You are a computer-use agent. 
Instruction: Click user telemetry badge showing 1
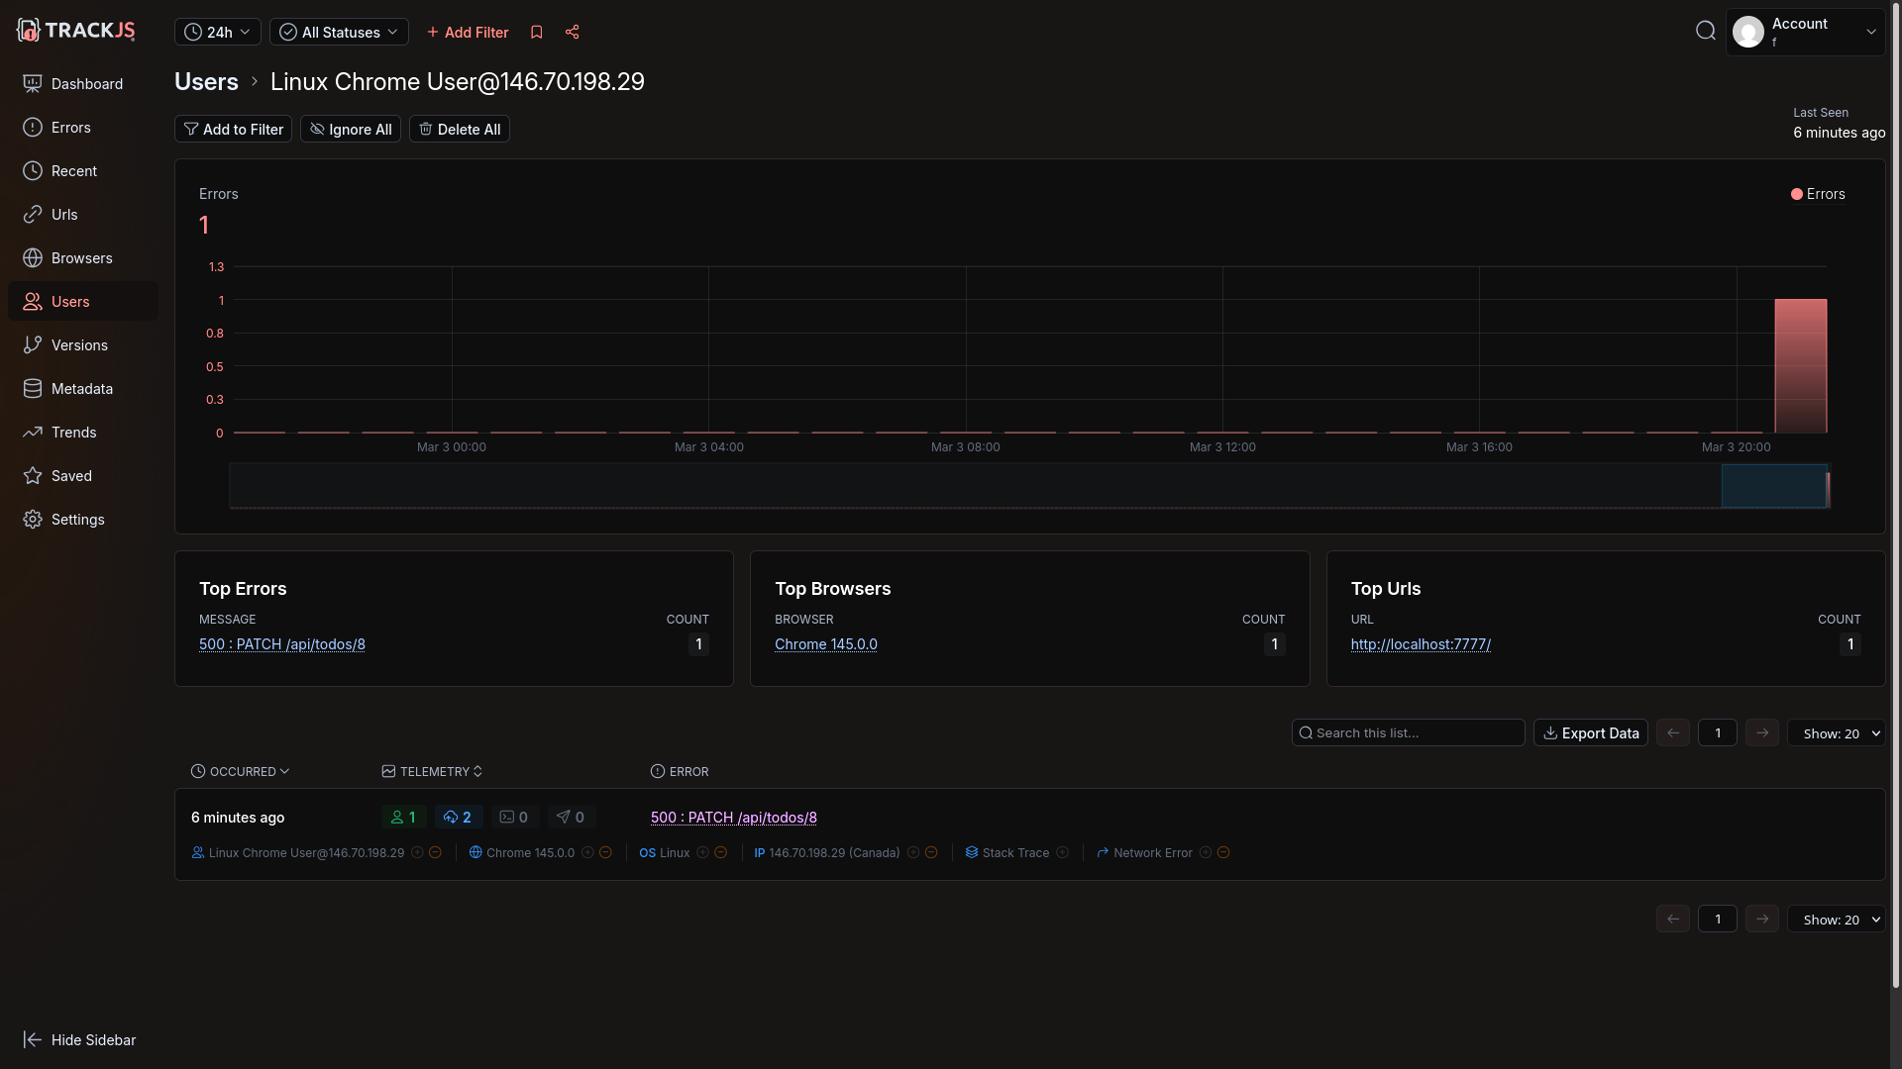click(403, 818)
